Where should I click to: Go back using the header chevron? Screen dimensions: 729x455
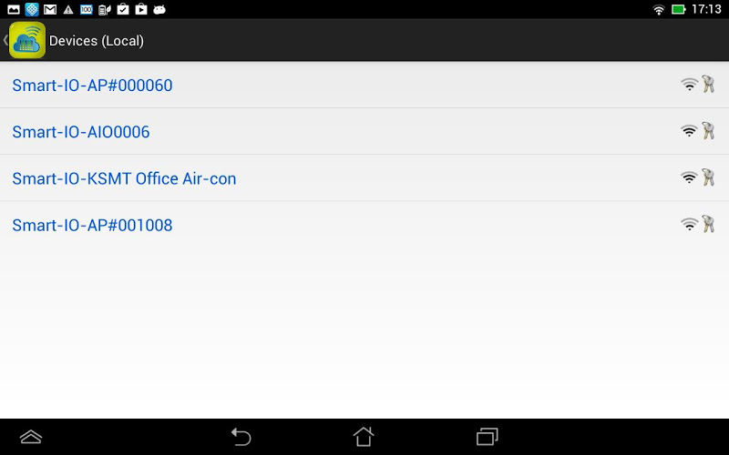[5, 40]
